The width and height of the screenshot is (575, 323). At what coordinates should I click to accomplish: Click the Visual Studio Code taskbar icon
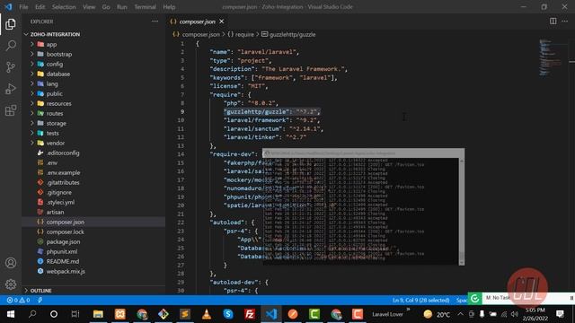[271, 314]
